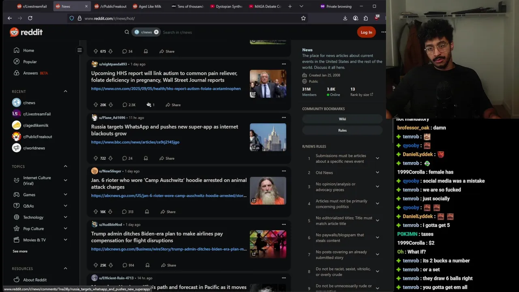Expand rule 2 Old News
Viewport: 519px width, 292px height.
coord(377,172)
